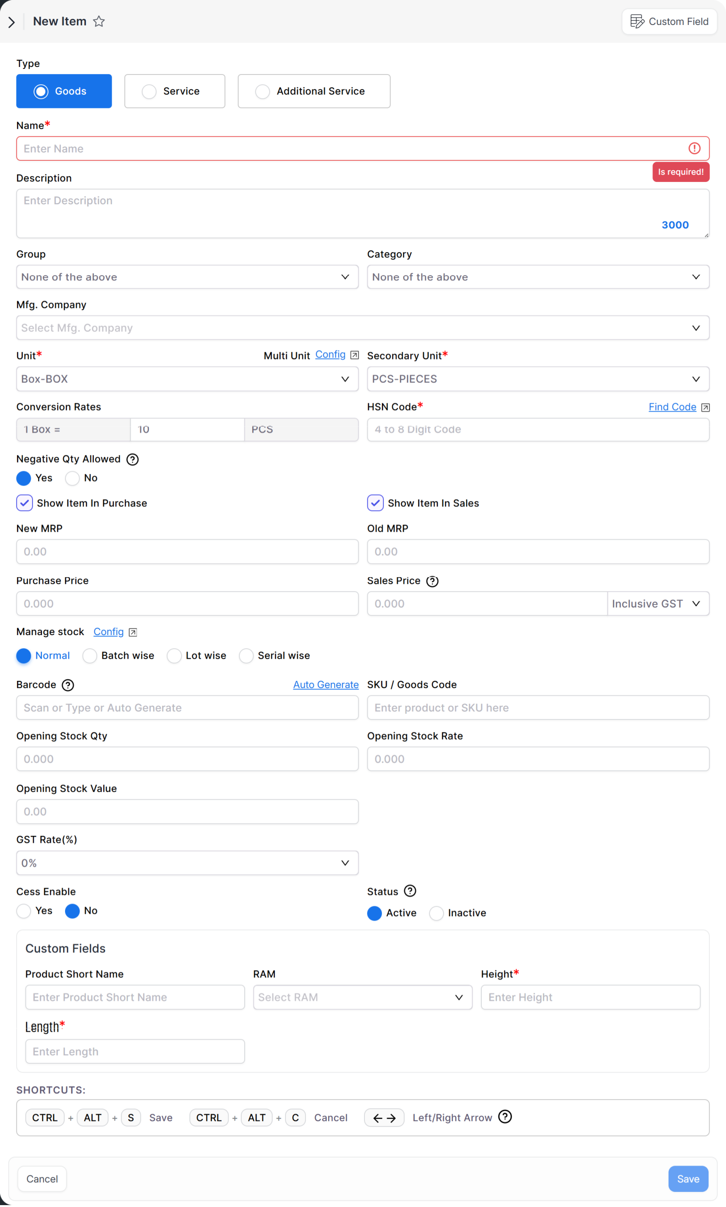The width and height of the screenshot is (726, 1207).
Task: Click the Name field error warning icon
Action: (x=694, y=148)
